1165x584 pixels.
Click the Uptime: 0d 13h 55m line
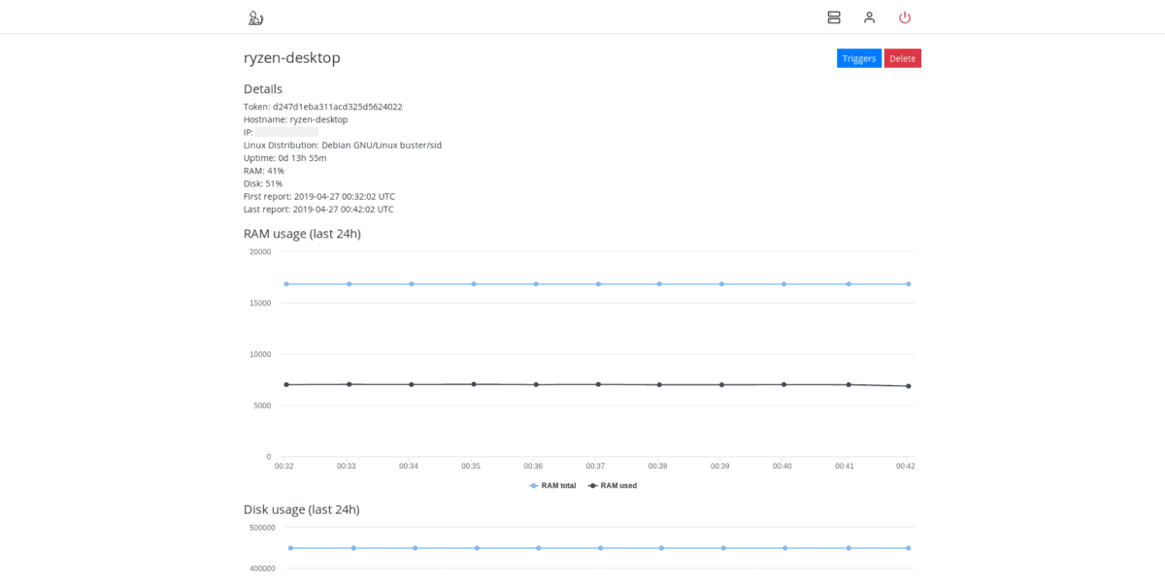285,158
